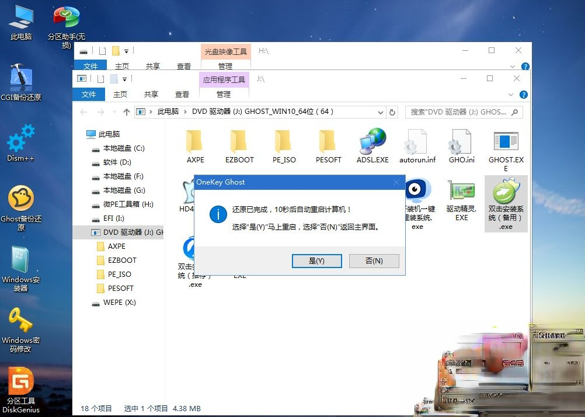Open CGI备份还原 desktop tool

21,83
